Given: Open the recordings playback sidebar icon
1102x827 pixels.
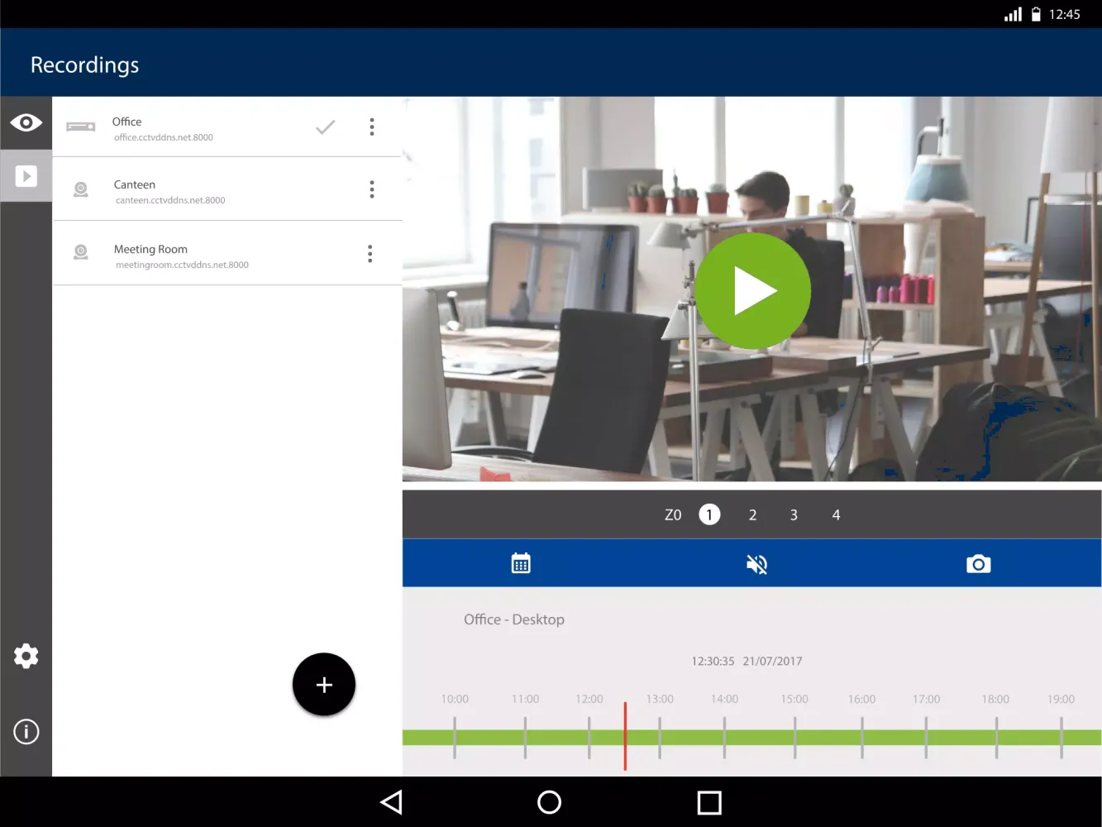Looking at the screenshot, I should [x=26, y=176].
